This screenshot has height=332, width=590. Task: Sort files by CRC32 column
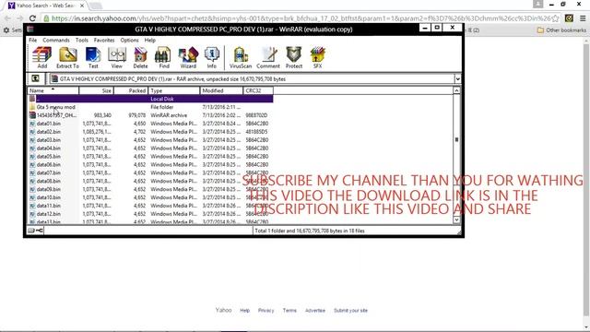click(258, 90)
